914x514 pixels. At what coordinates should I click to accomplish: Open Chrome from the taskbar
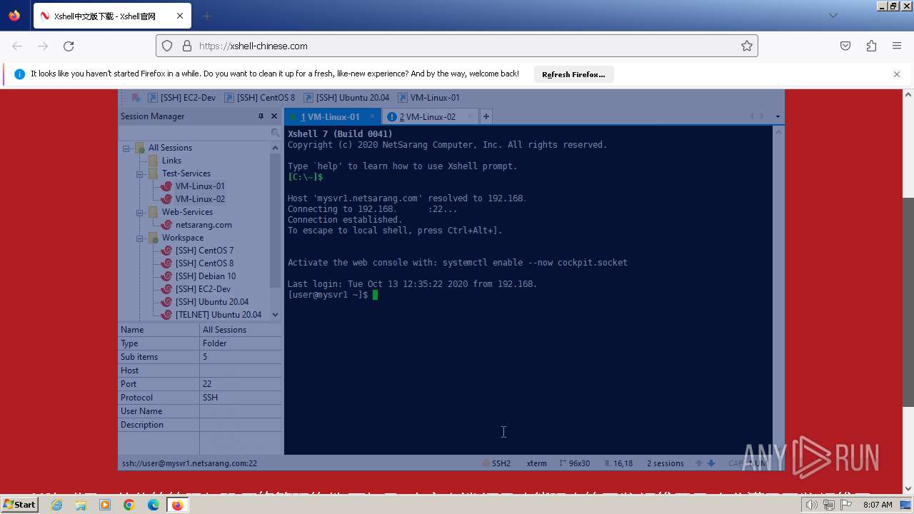coord(129,505)
